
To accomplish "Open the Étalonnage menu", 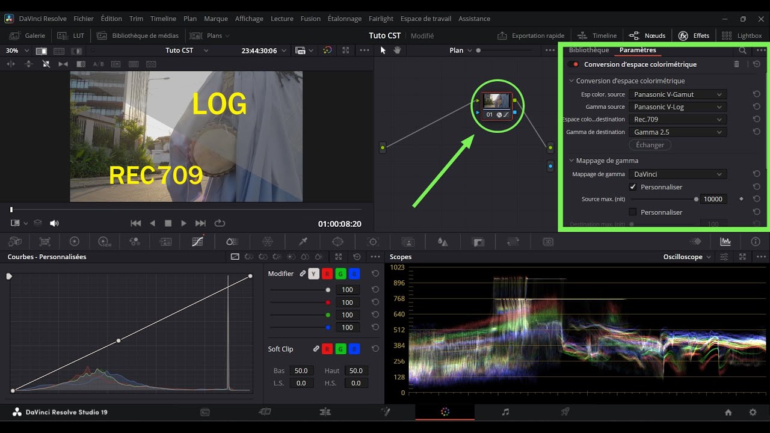I will tap(345, 19).
